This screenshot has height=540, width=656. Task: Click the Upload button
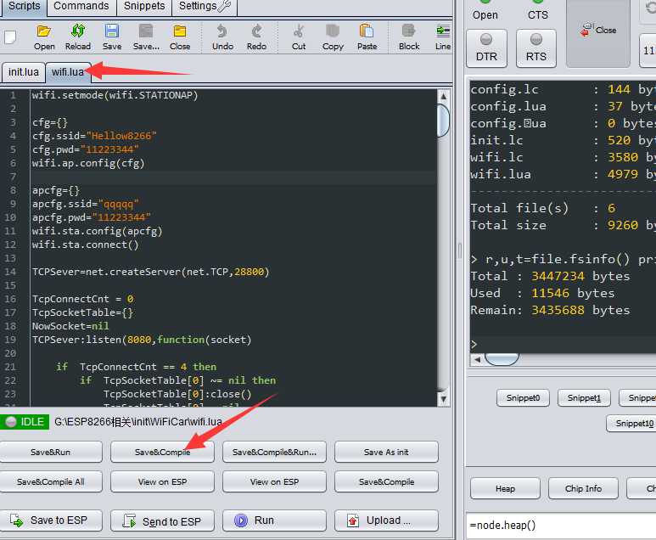click(386, 520)
